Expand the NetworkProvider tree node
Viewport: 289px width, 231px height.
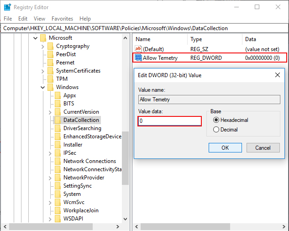(50, 178)
